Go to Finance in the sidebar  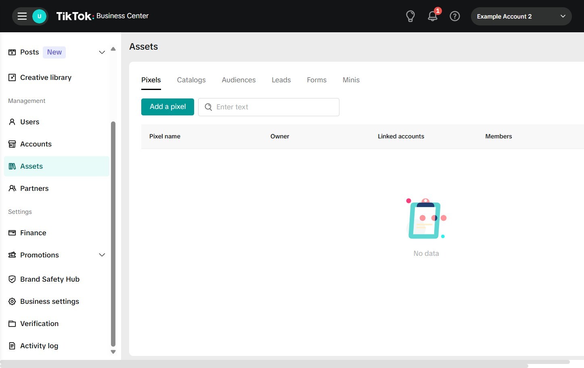[x=33, y=233]
